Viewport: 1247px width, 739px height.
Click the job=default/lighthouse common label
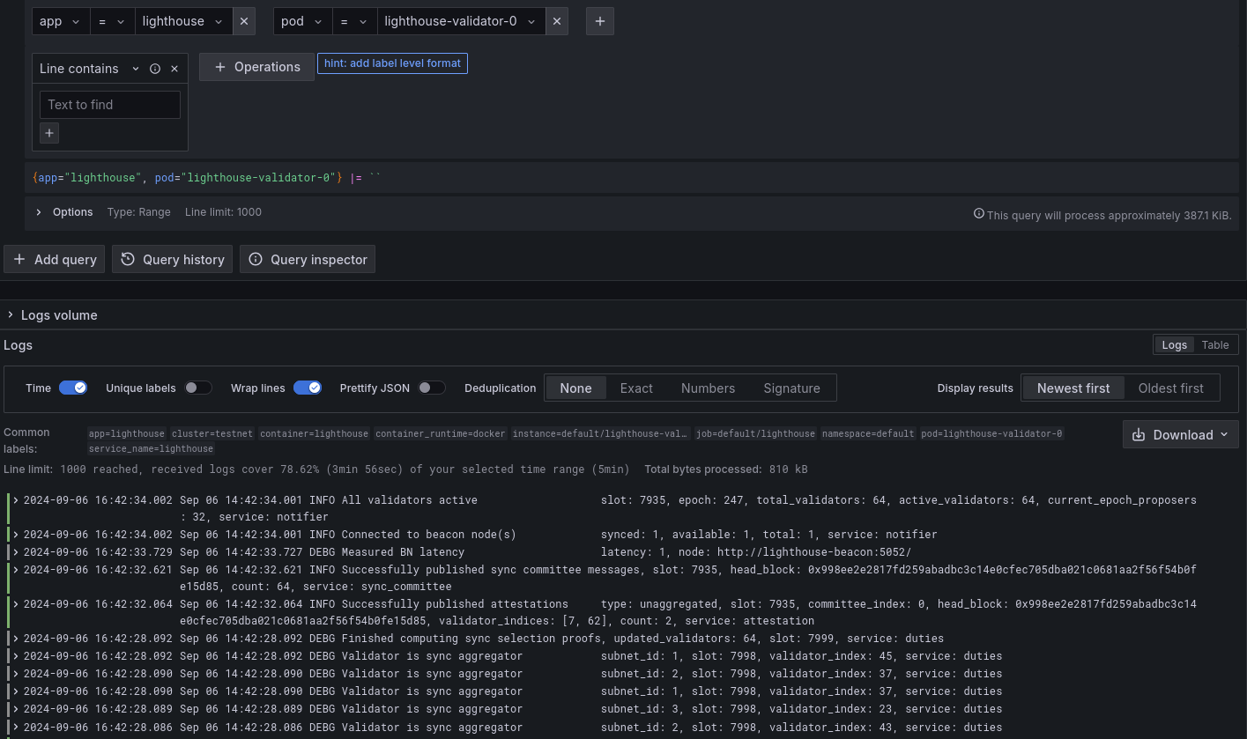(x=755, y=433)
